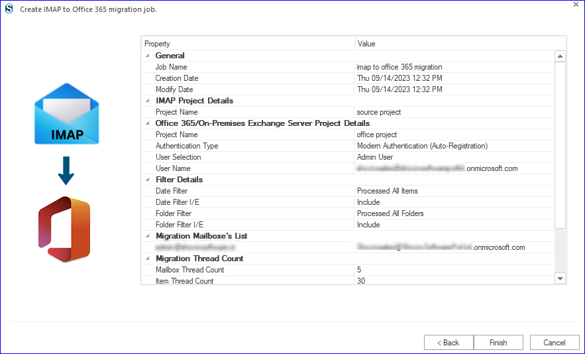Image resolution: width=585 pixels, height=354 pixels.
Task: Select the Modify Date row
Action: pos(348,89)
